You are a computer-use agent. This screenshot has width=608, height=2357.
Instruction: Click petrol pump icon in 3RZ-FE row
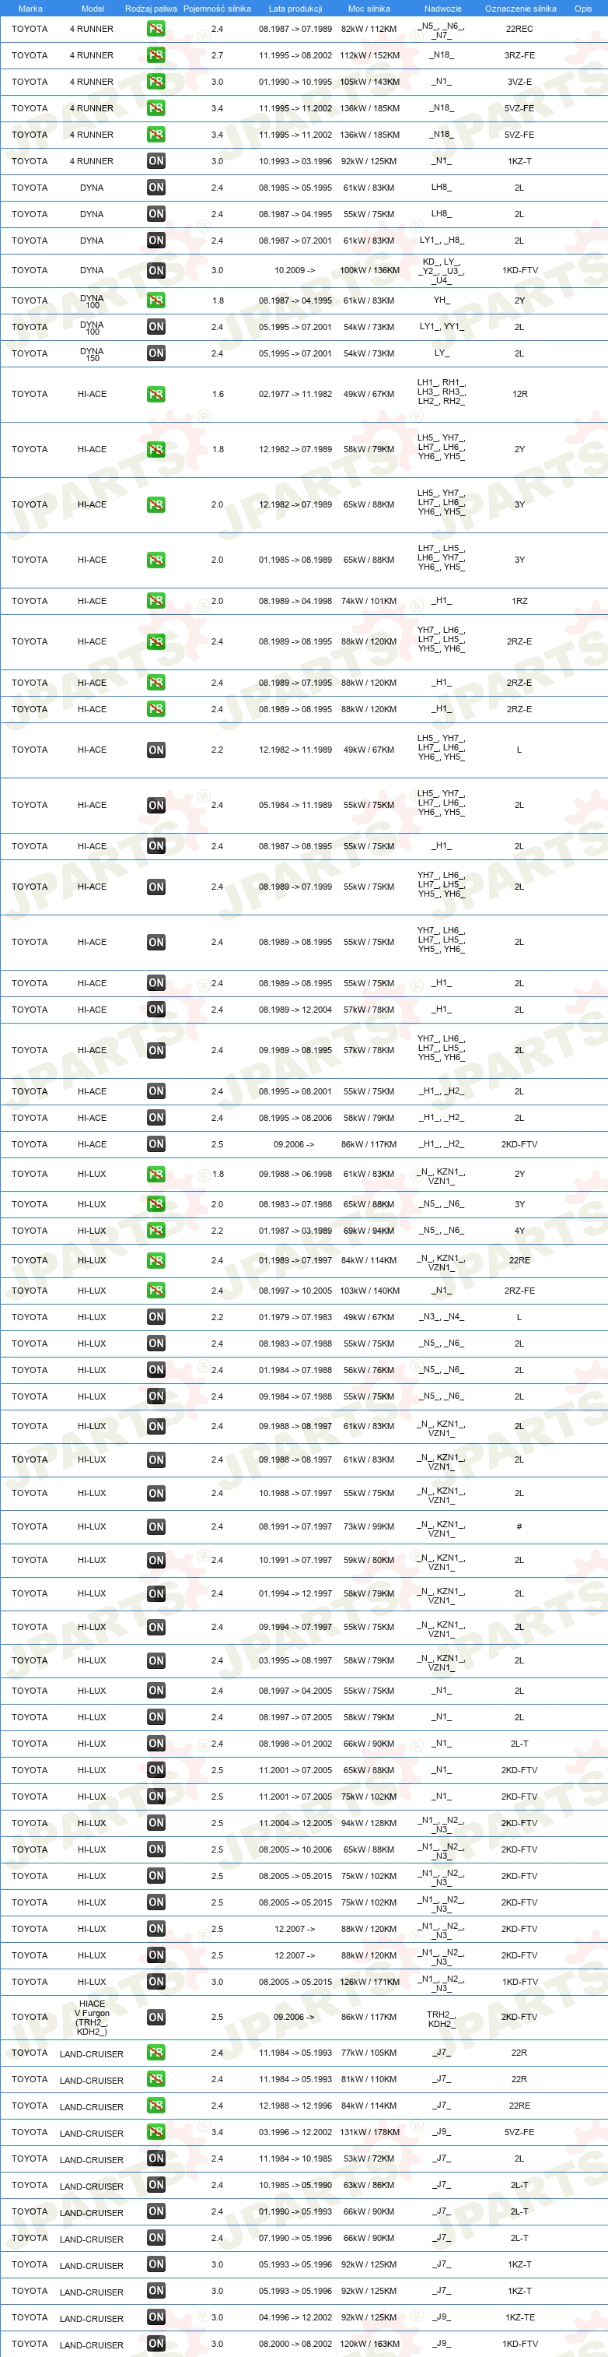coord(156,55)
